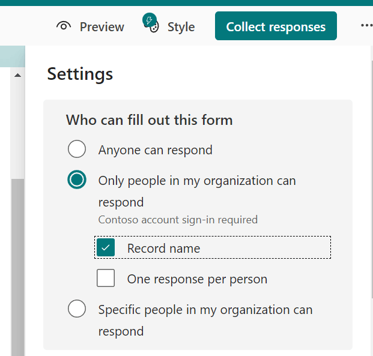Select Only people in my organization radio
Image resolution: width=373 pixels, height=356 pixels.
(77, 180)
